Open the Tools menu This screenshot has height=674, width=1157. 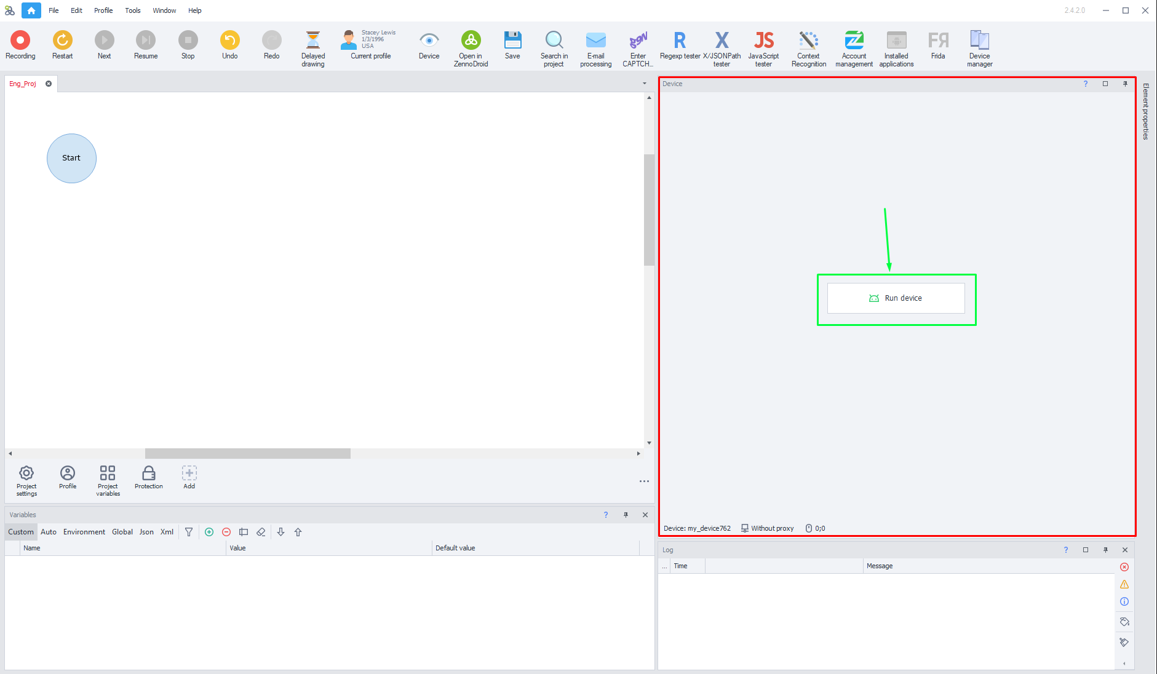tap(133, 10)
